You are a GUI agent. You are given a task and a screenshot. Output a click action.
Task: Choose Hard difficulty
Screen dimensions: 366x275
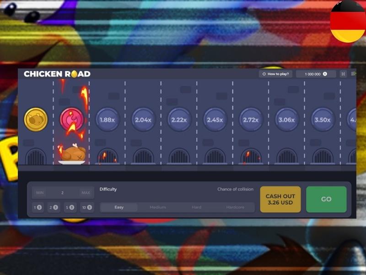coord(197,207)
